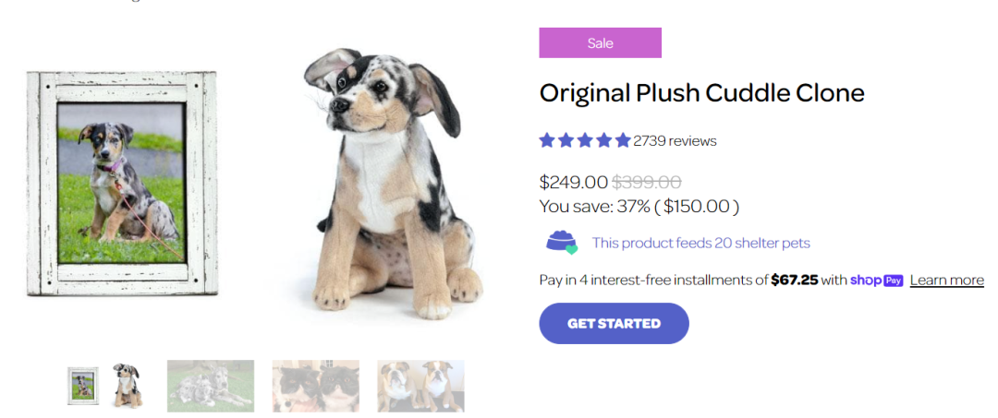
Task: Click the pet food bowl icon
Action: (561, 243)
